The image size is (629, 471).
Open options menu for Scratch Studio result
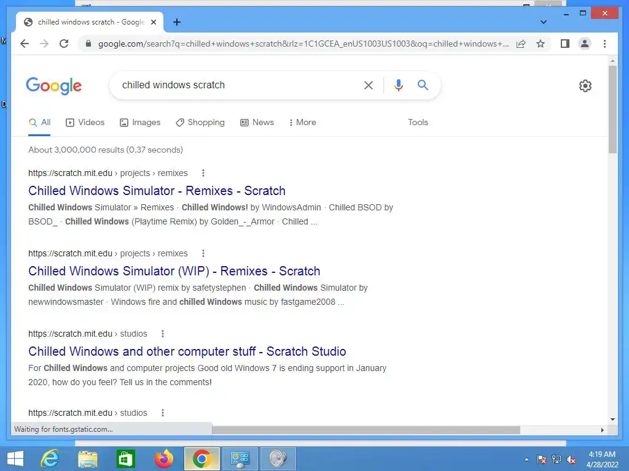[x=162, y=334]
